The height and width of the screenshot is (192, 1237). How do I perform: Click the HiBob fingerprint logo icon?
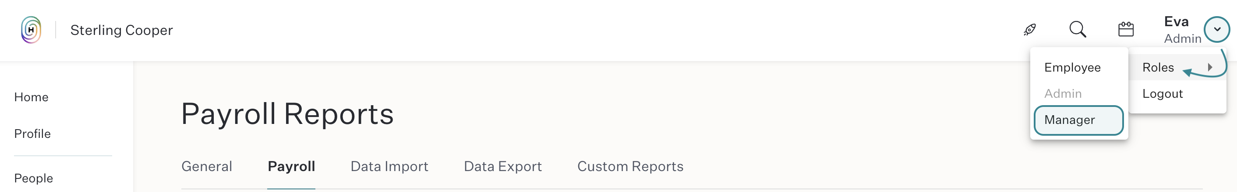point(31,30)
